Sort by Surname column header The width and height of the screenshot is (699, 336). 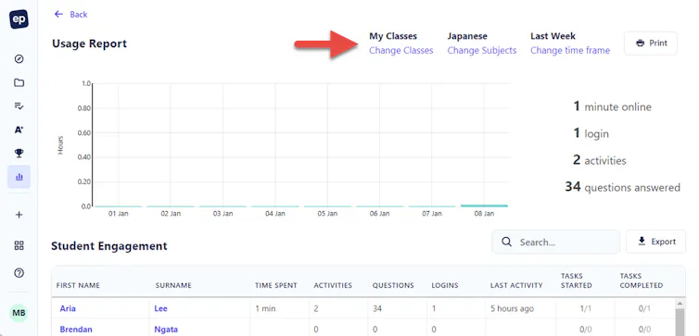click(x=173, y=285)
